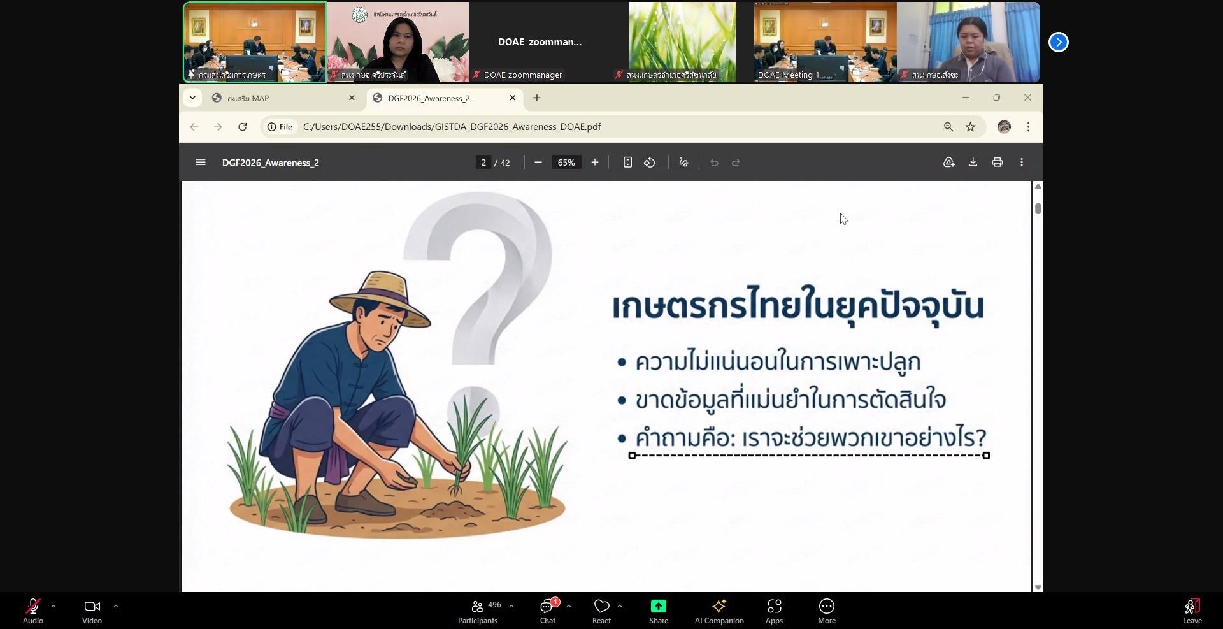
Task: Zoom in the PDF with plus button
Action: [x=595, y=163]
